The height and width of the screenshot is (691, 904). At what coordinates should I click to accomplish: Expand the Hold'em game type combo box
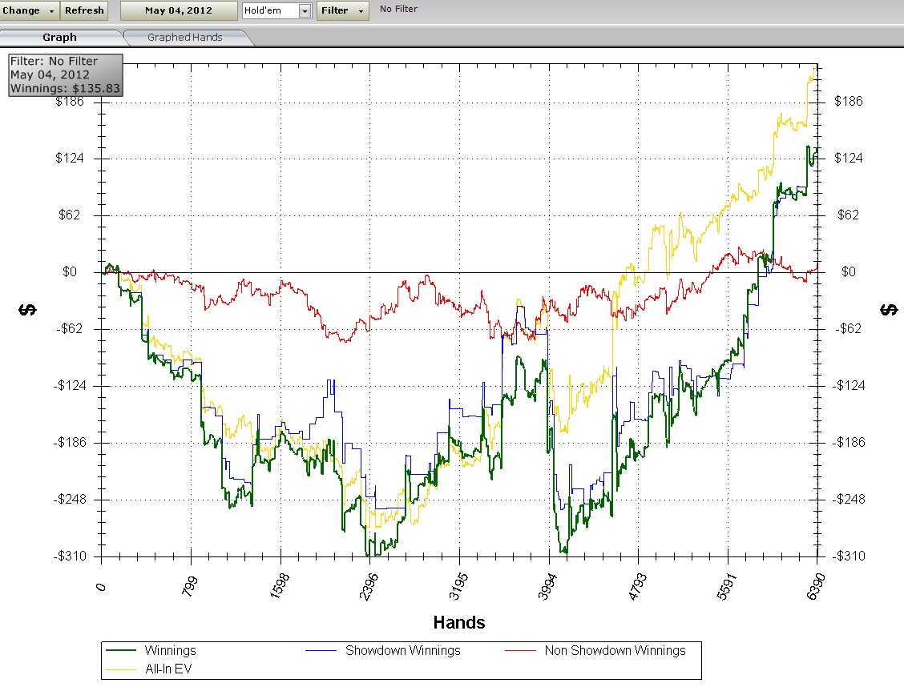[x=305, y=10]
